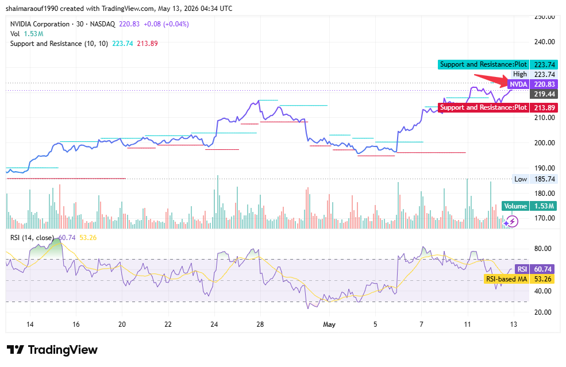This screenshot has height=367, width=566.
Task: Click the 20.00 RSI axis label
Action: (x=542, y=312)
